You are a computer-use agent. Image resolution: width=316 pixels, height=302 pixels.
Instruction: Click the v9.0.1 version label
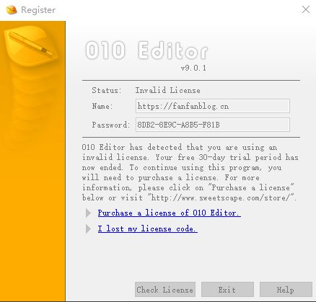[x=193, y=68]
